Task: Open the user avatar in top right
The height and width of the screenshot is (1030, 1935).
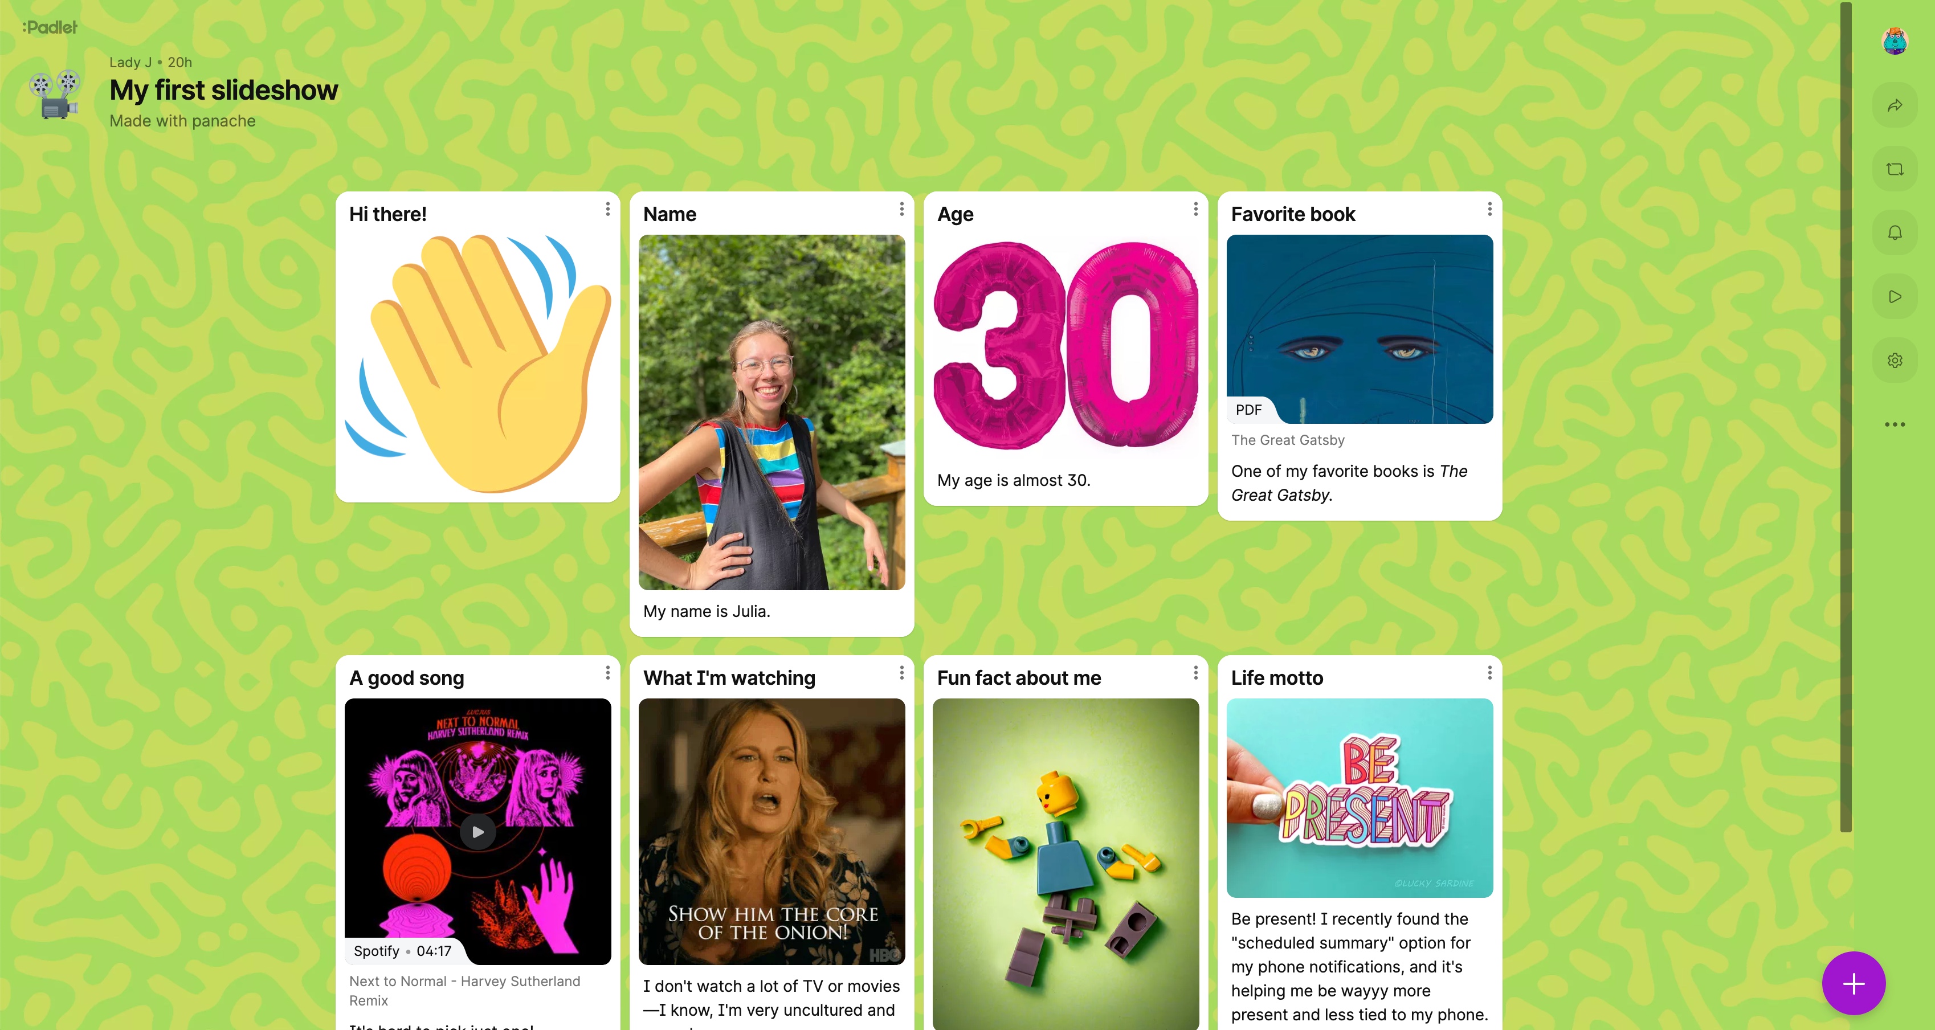Action: [1895, 42]
